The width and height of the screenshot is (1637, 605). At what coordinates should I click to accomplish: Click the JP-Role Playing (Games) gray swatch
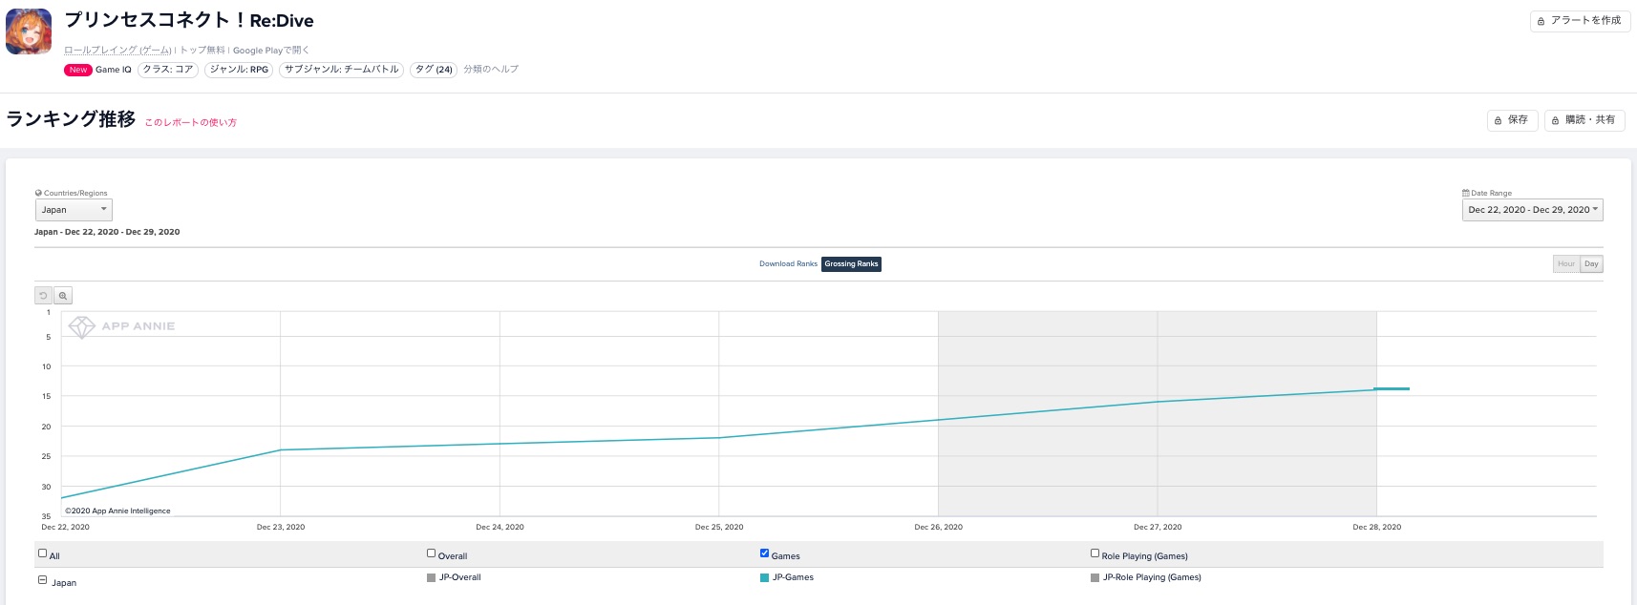[x=1095, y=577]
